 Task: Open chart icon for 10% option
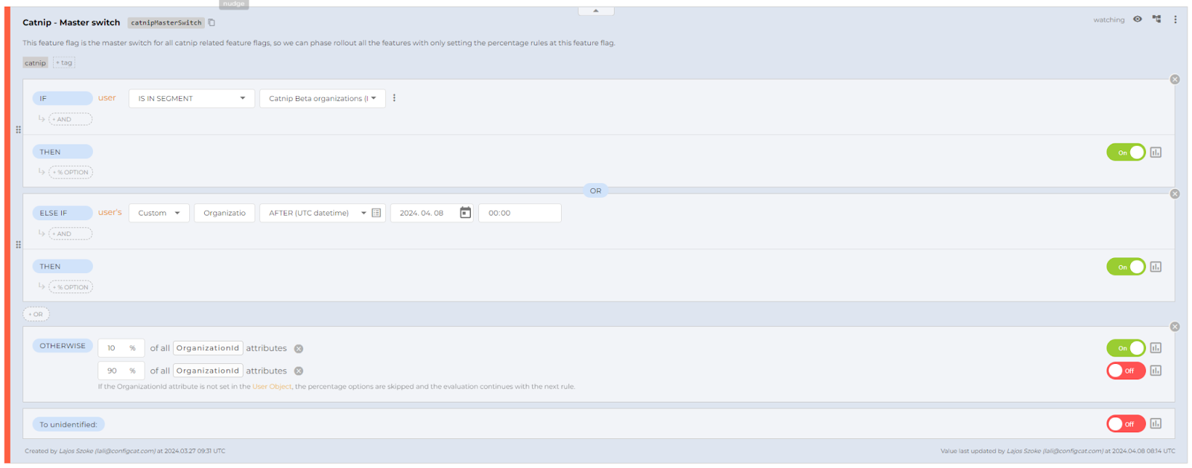click(x=1155, y=348)
